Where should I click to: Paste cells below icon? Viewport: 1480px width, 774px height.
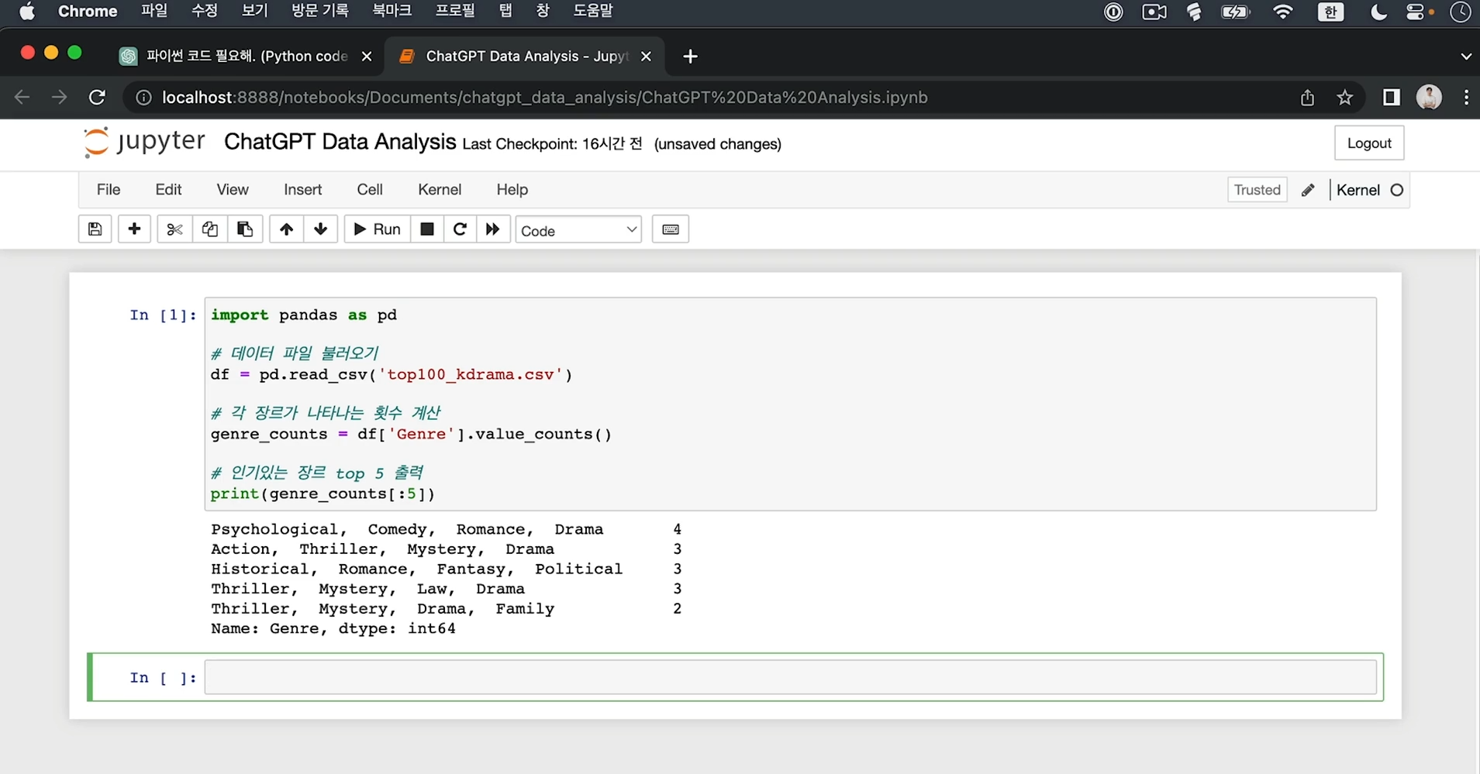tap(245, 229)
